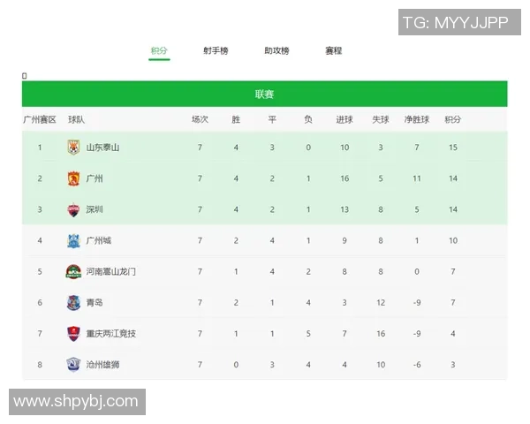Select the 赛程 schedule tab
Image resolution: width=530 pixels, height=424 pixels.
pyautogui.click(x=333, y=51)
